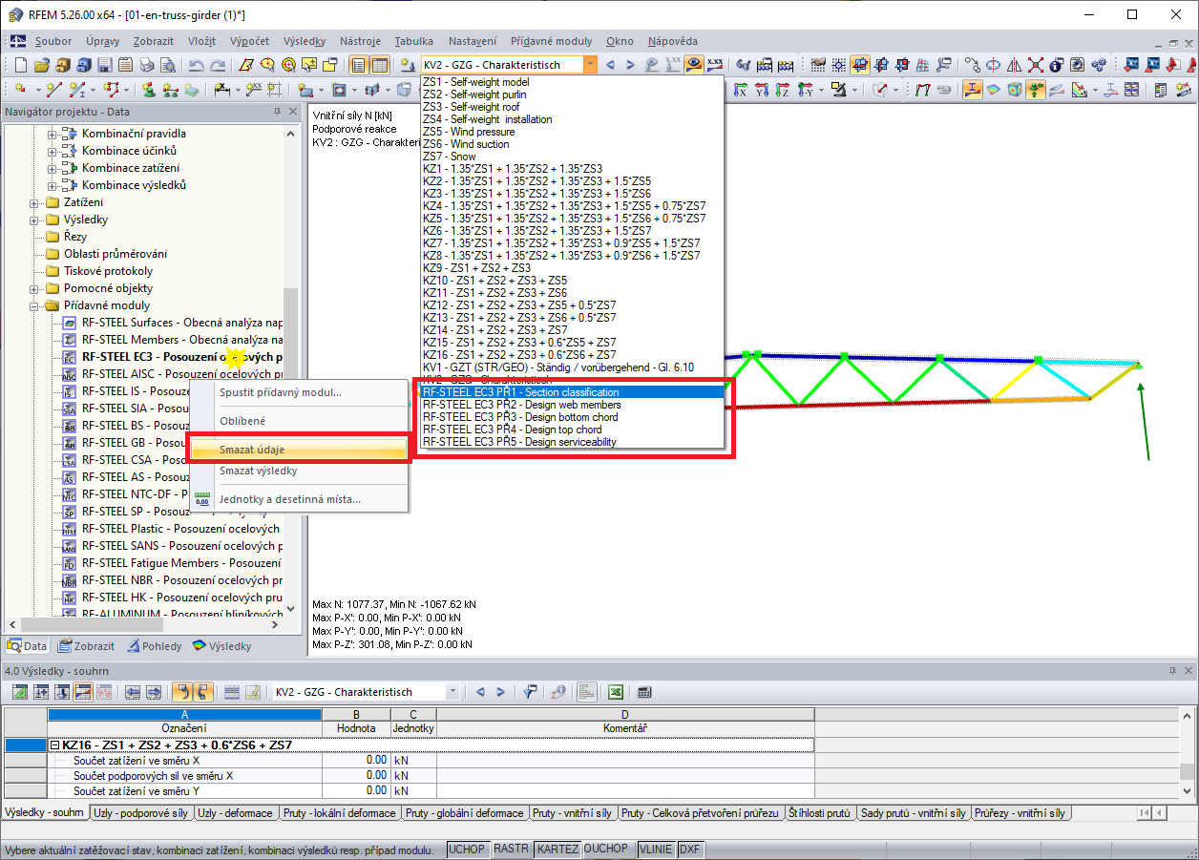This screenshot has height=860, width=1199.
Task: Switch to the Pohledy navigator tab
Action: pyautogui.click(x=155, y=646)
